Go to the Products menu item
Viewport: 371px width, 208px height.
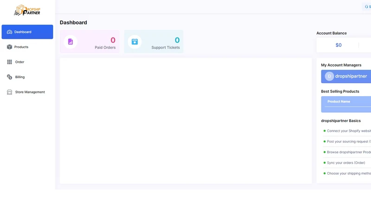pos(27,47)
